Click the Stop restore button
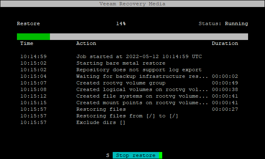 click(137, 155)
